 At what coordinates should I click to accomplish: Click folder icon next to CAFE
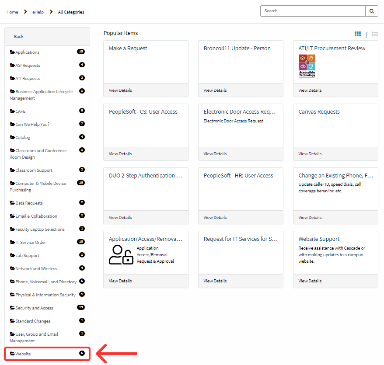[12, 111]
